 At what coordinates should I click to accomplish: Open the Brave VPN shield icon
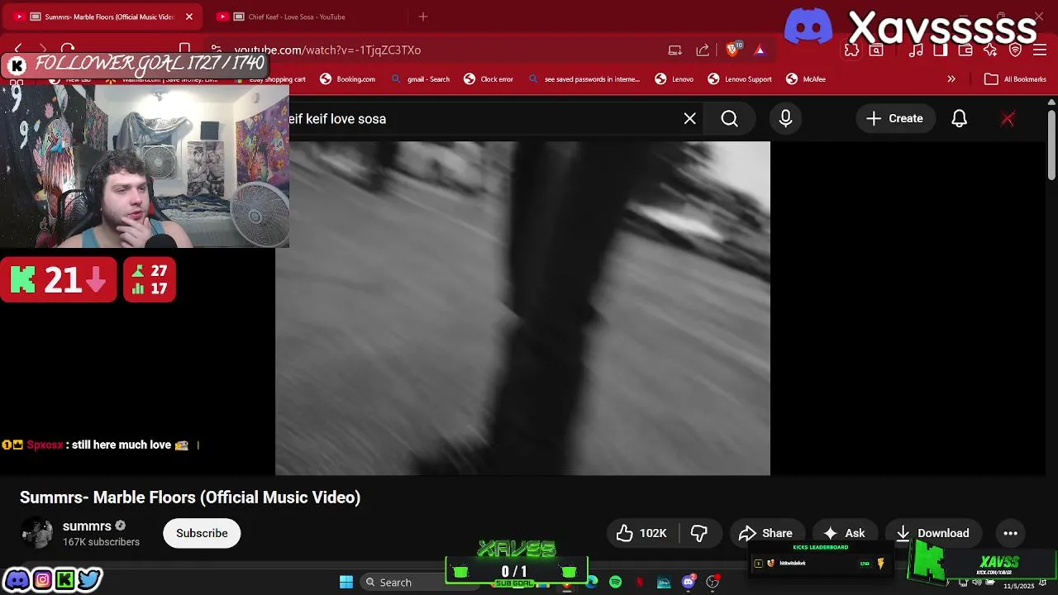pyautogui.click(x=1016, y=50)
